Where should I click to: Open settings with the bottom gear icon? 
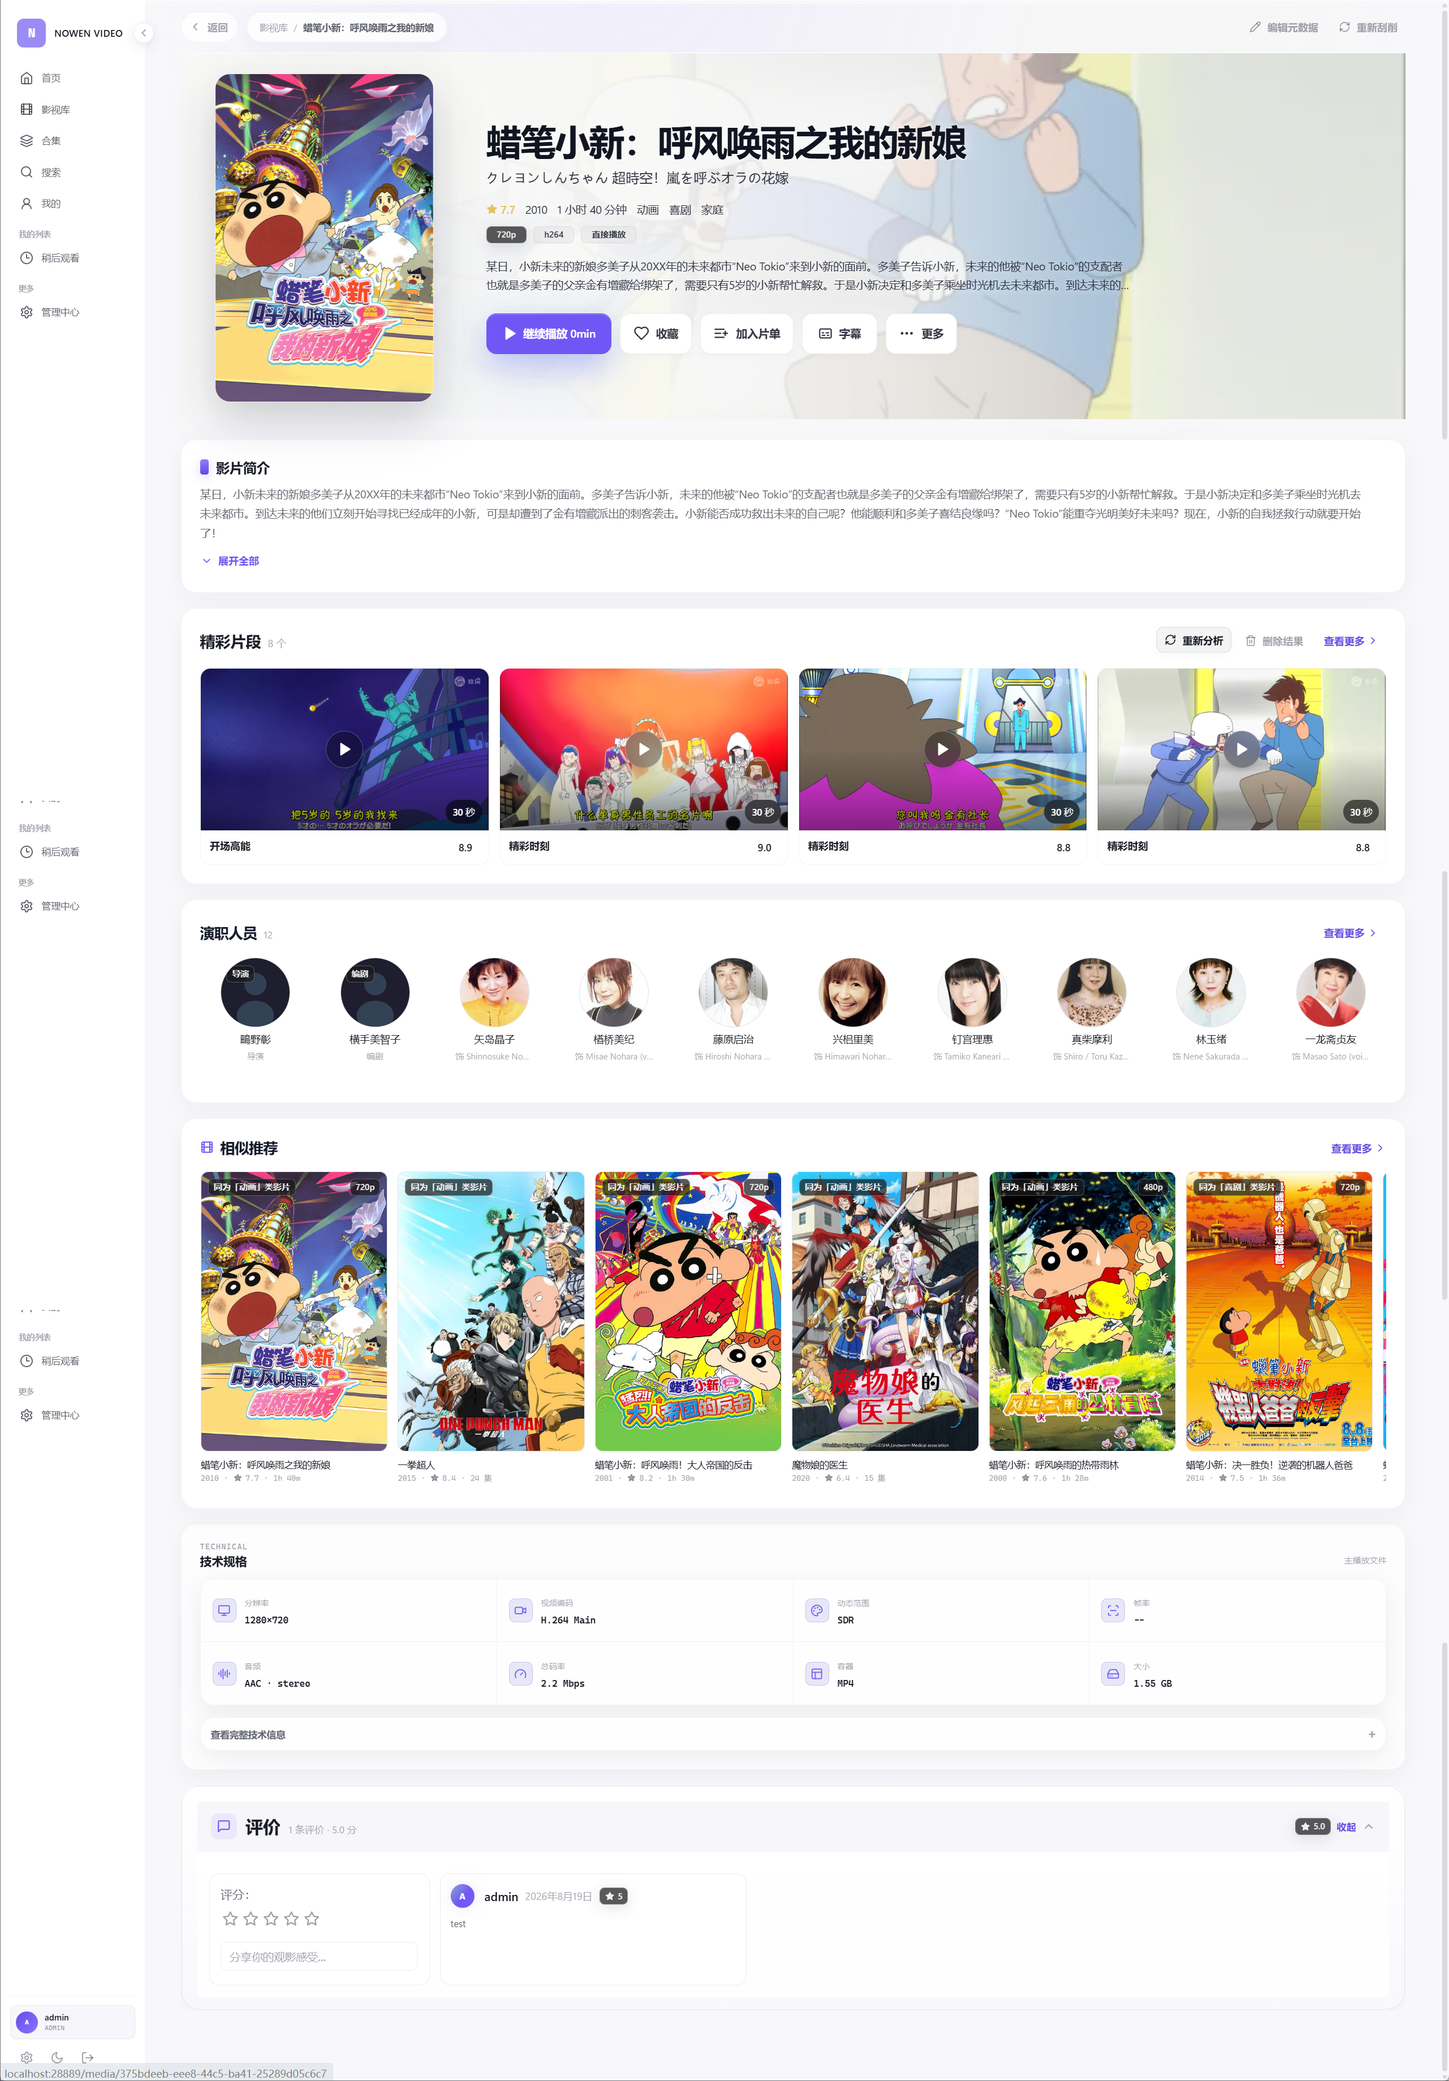(26, 2057)
